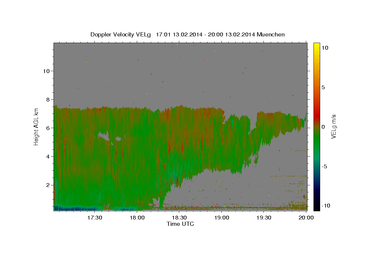
Task: Click the "VELg m/s" colorbar label
Action: click(x=333, y=126)
